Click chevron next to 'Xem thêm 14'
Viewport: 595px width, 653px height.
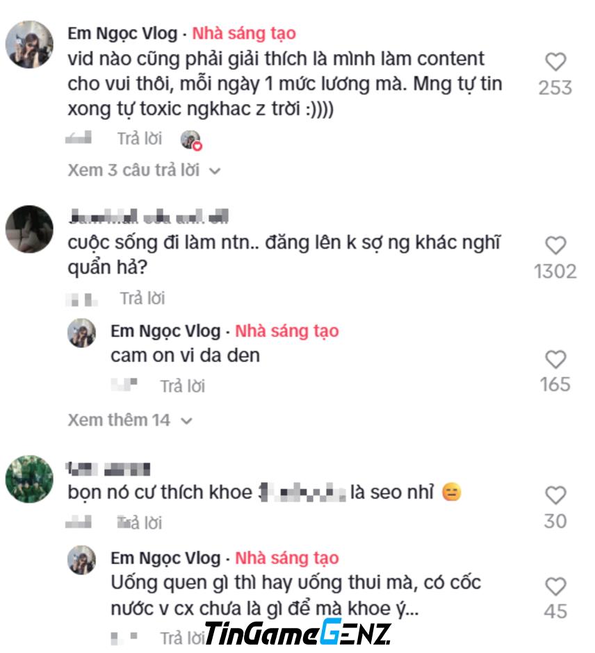pos(186,421)
